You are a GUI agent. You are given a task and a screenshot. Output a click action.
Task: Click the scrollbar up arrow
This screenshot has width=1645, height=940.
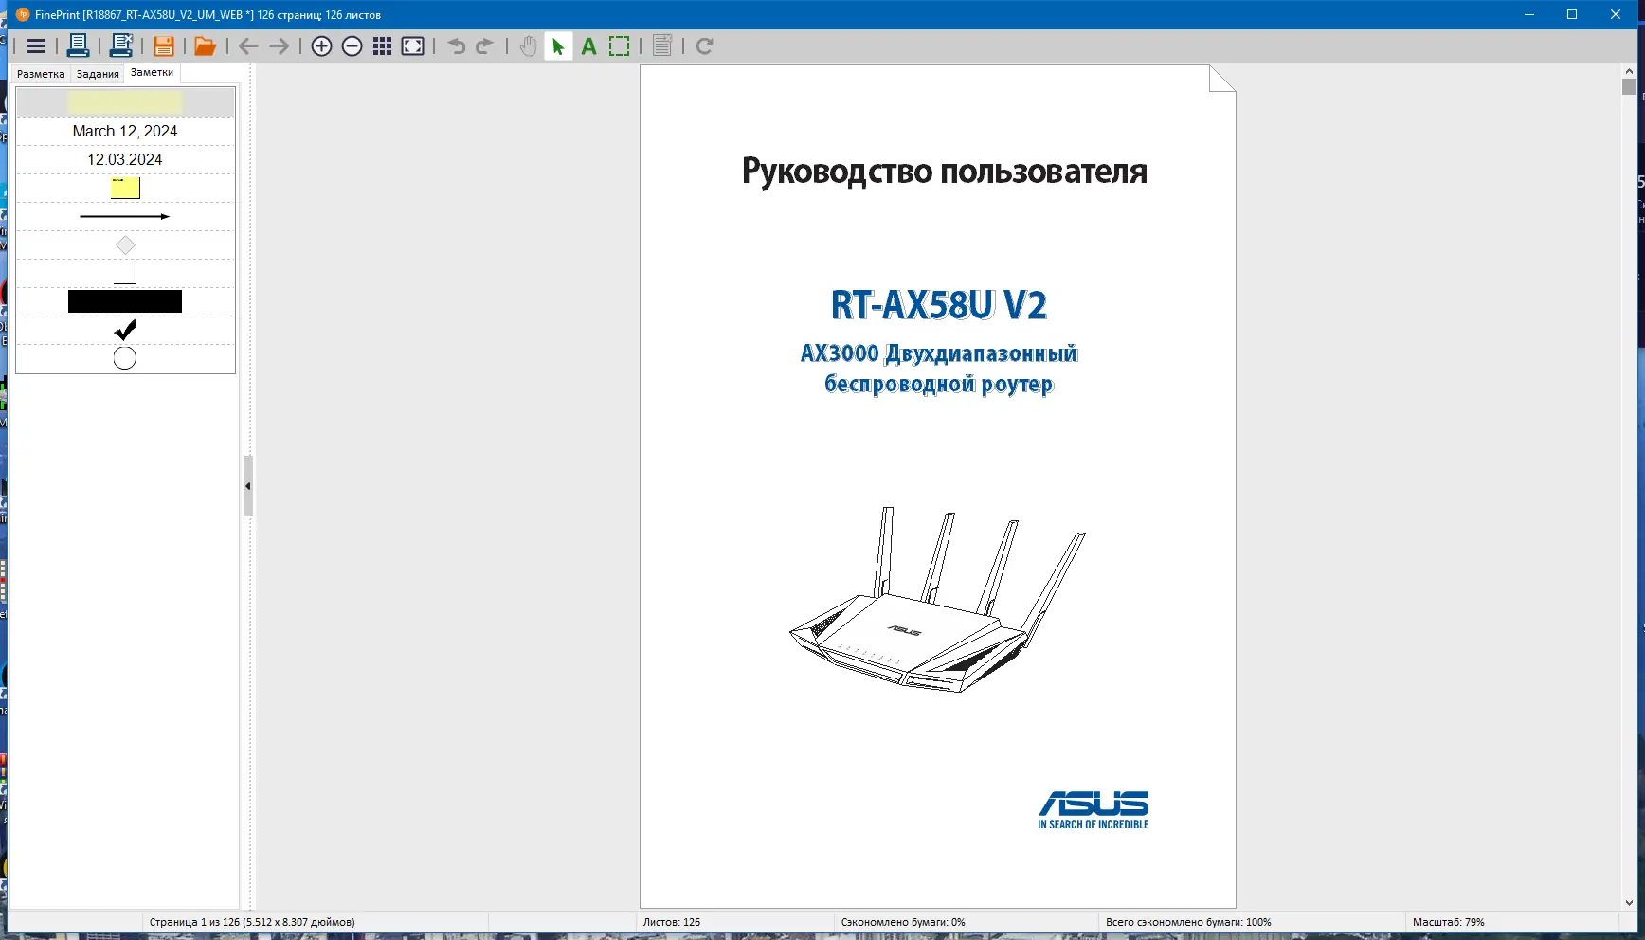point(1629,70)
